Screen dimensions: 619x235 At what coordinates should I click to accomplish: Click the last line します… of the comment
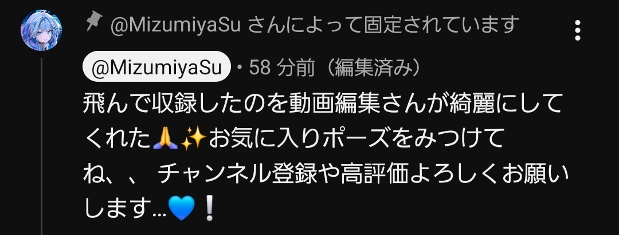click(x=150, y=208)
